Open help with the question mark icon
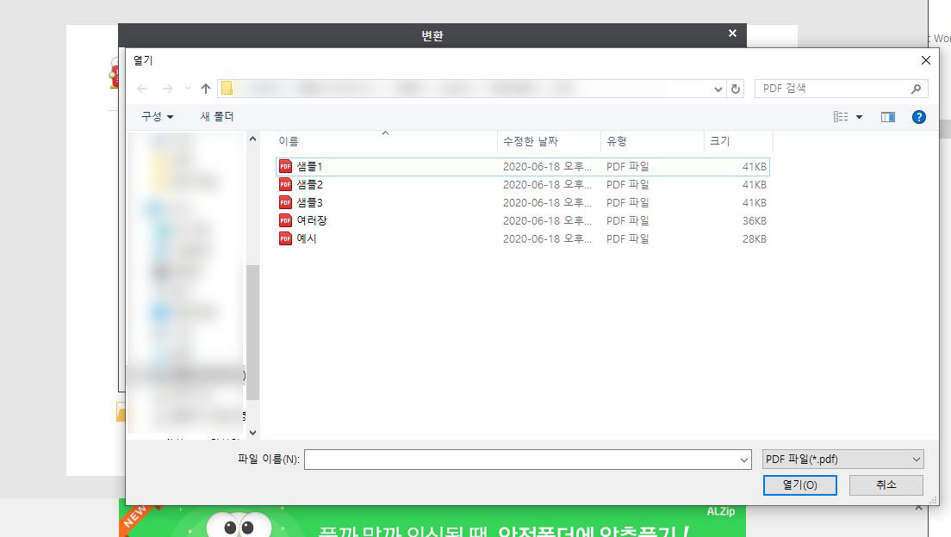The width and height of the screenshot is (951, 537). pos(919,117)
